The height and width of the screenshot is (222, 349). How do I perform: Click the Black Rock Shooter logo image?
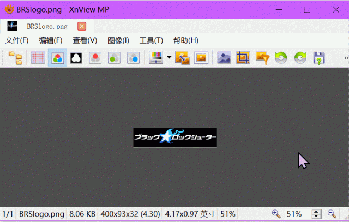[175, 137]
